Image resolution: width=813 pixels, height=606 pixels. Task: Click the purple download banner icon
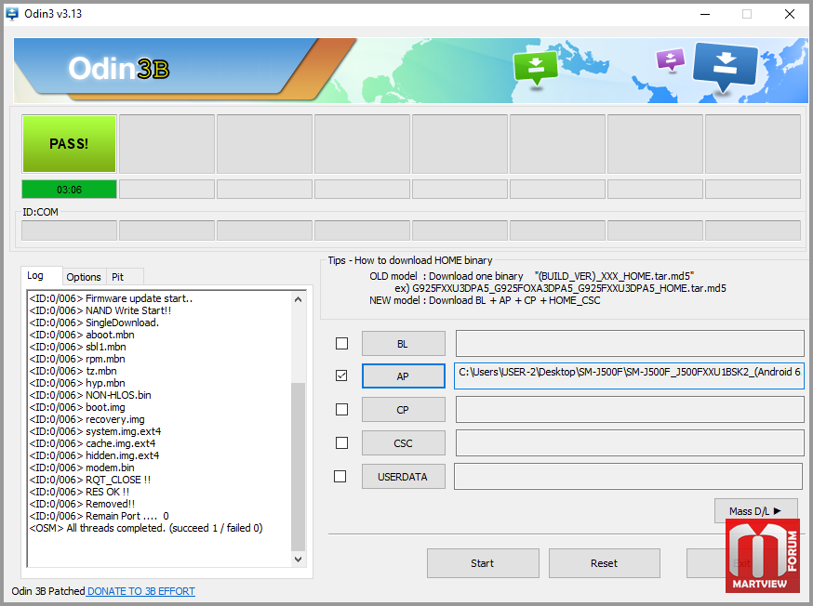coord(671,59)
